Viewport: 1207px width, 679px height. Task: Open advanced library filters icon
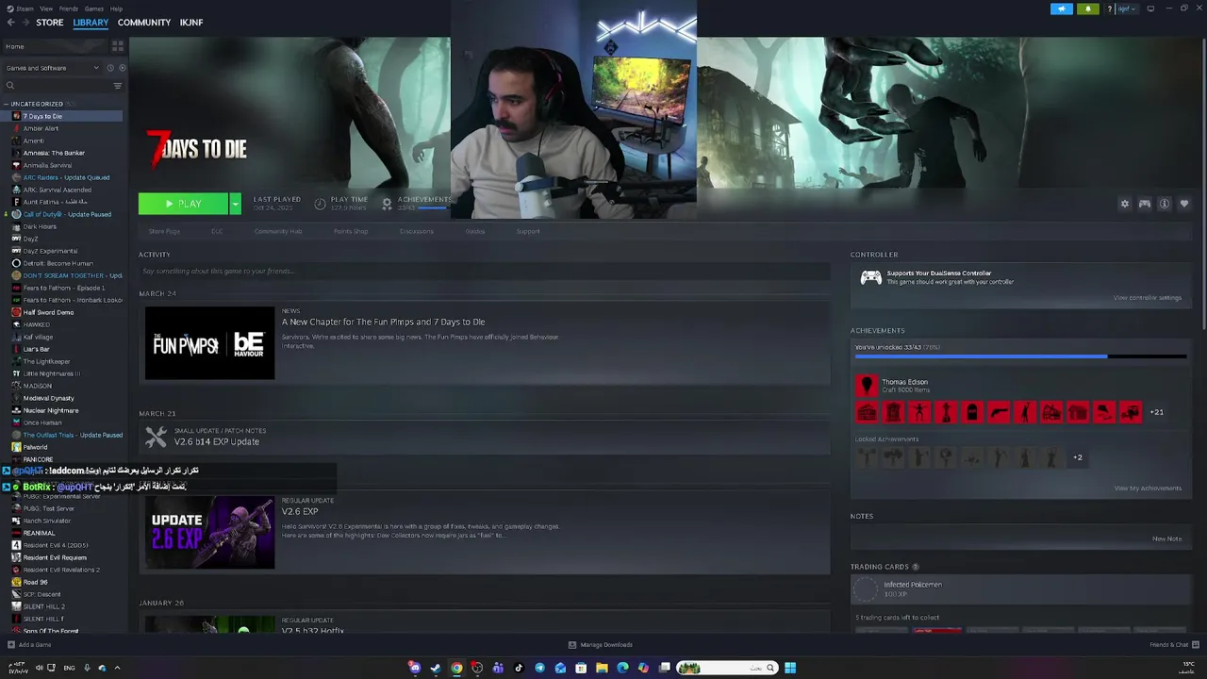(x=118, y=86)
